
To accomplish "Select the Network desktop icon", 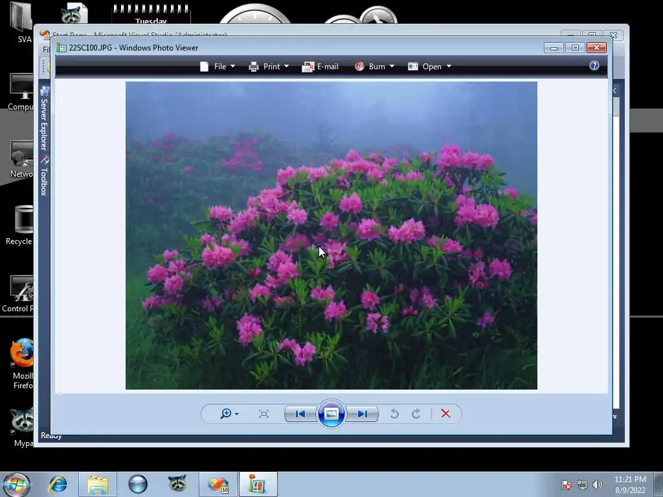I will click(x=21, y=159).
